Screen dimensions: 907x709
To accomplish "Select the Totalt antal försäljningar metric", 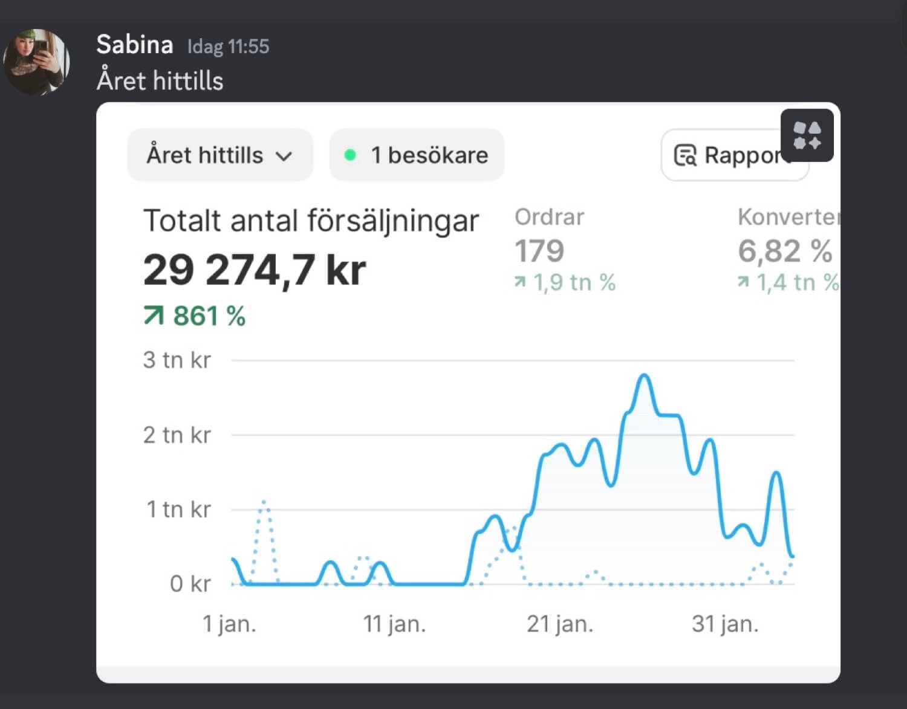I will 311,221.
